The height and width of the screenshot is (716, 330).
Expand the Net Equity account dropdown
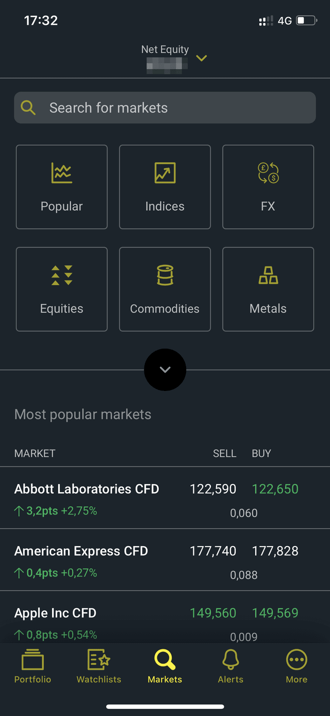201,58
